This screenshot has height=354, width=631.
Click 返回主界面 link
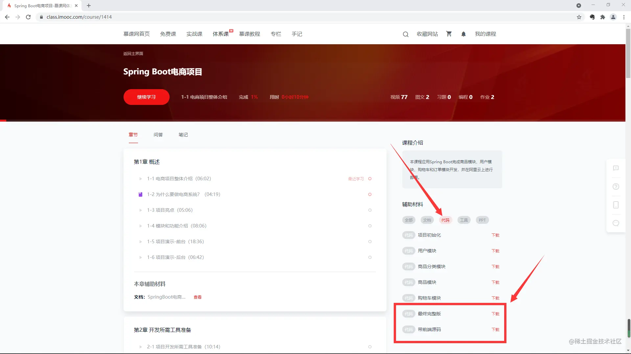click(133, 54)
